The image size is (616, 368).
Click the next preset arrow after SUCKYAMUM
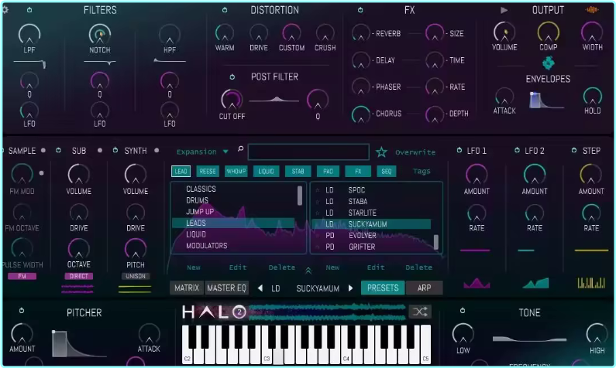click(x=350, y=288)
